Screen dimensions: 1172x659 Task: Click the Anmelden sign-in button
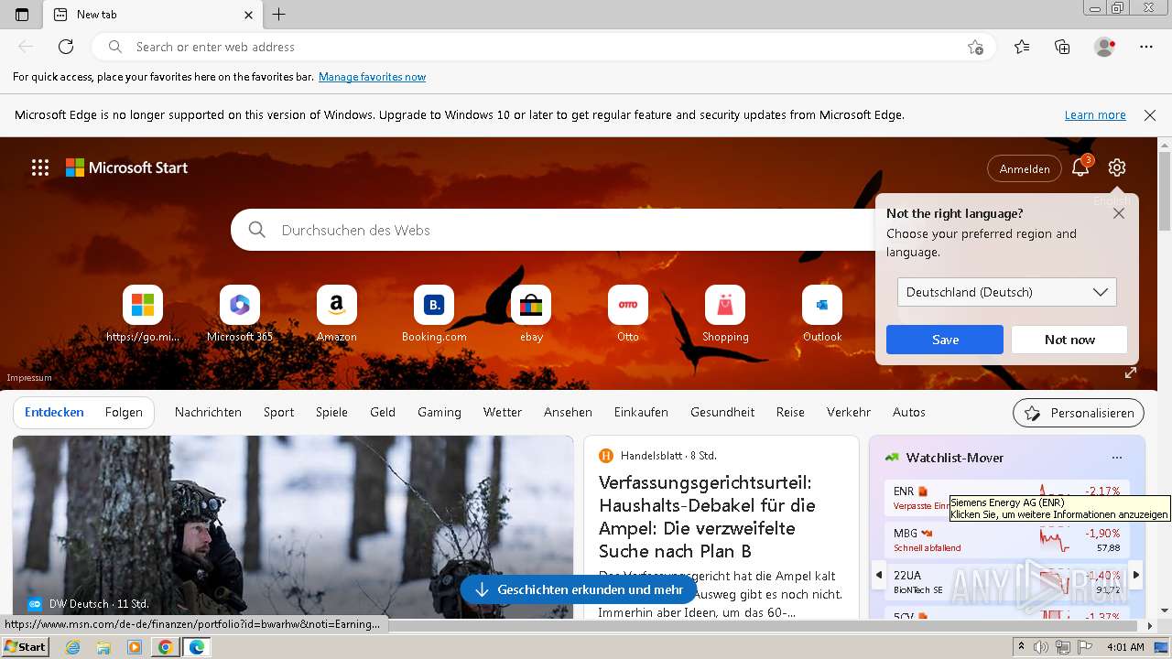point(1025,168)
